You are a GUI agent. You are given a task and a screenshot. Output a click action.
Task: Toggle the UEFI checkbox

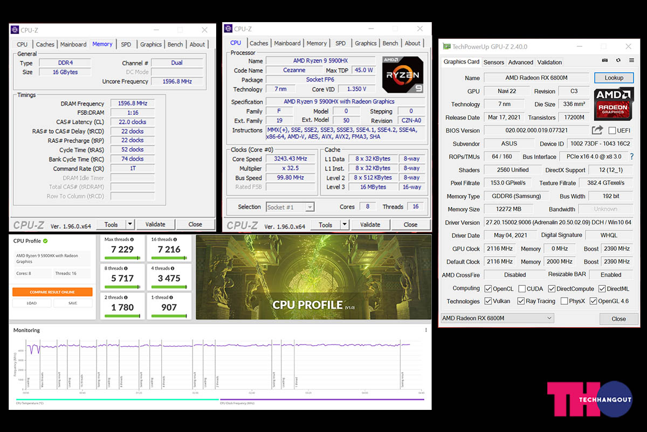click(x=612, y=131)
